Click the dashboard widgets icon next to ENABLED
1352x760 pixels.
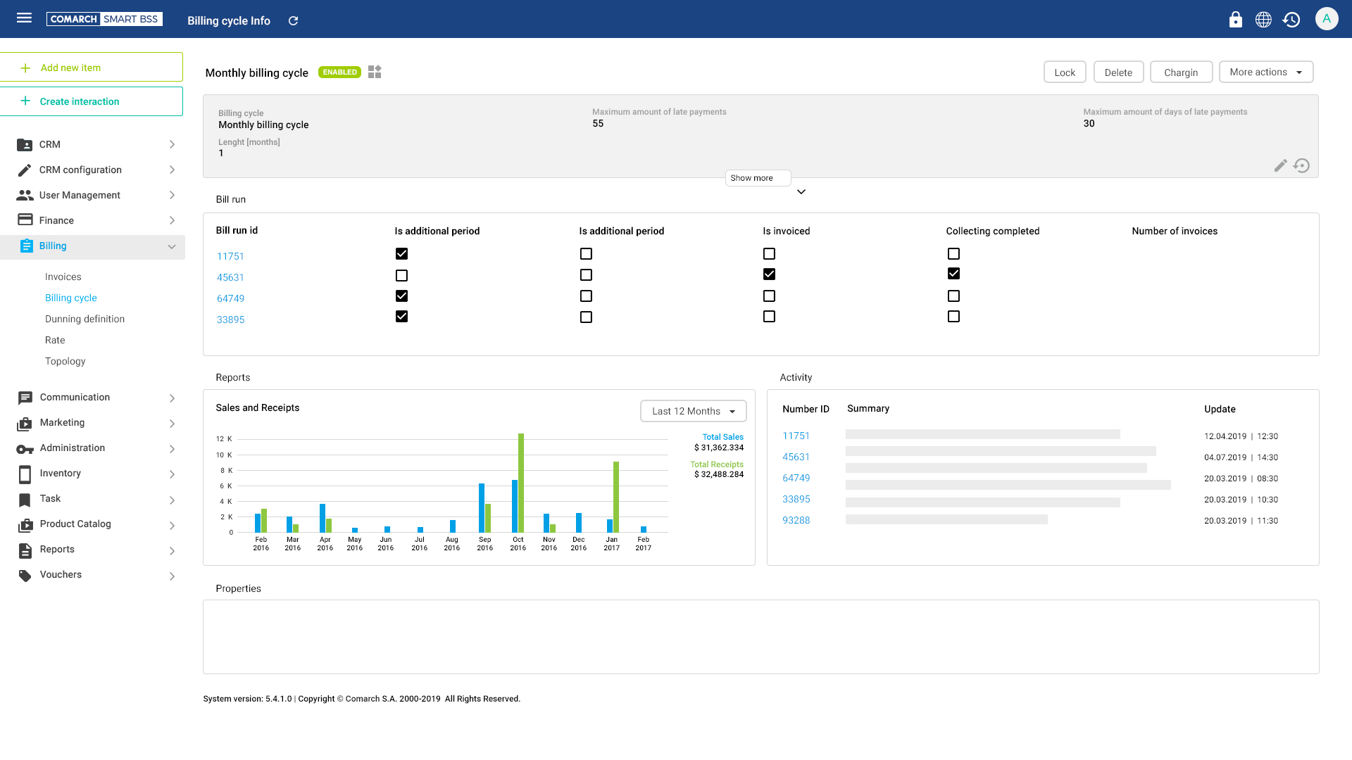(x=375, y=72)
